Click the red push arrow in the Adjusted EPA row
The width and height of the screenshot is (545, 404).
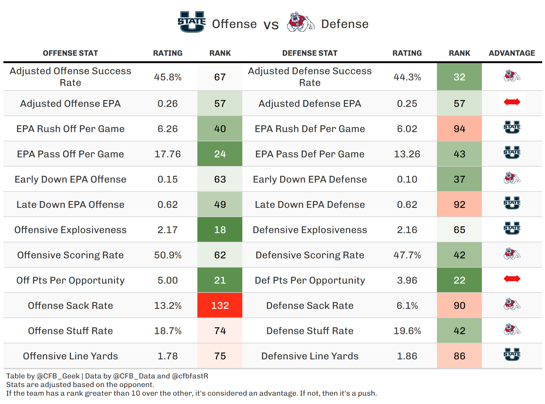(512, 102)
